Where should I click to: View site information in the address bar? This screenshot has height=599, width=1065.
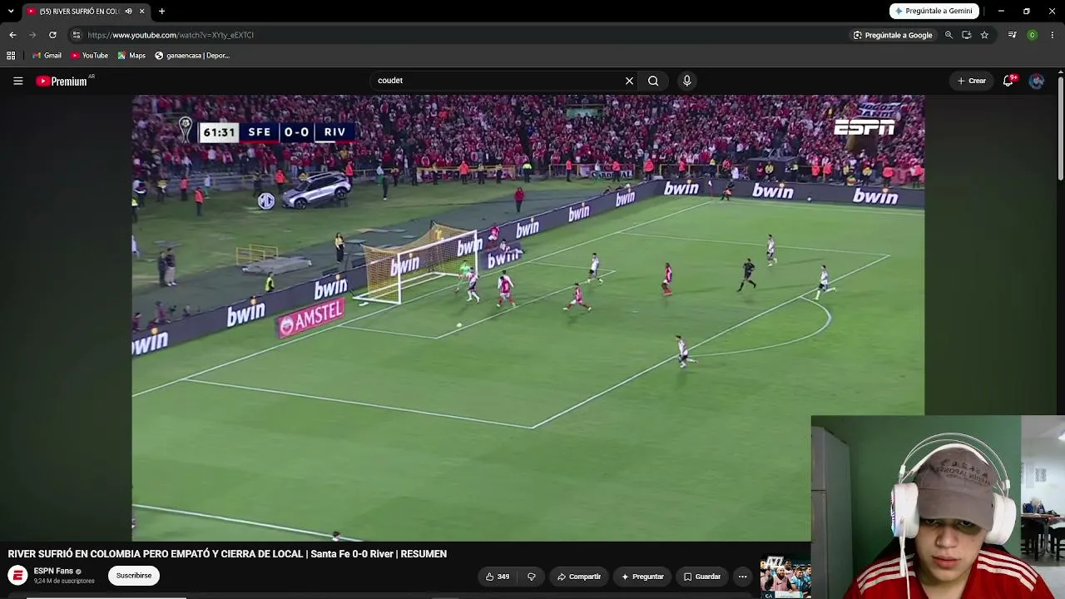(77, 35)
